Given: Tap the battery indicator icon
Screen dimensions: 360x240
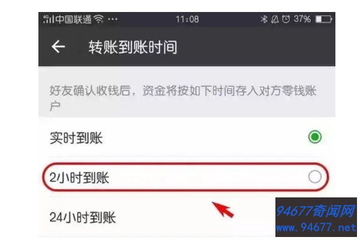Looking at the screenshot, I should pos(323,19).
